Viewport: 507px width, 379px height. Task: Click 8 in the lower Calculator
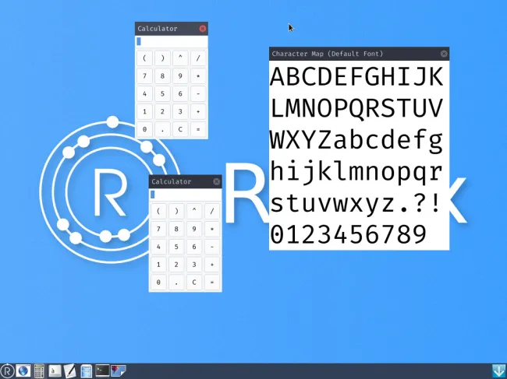tap(176, 229)
